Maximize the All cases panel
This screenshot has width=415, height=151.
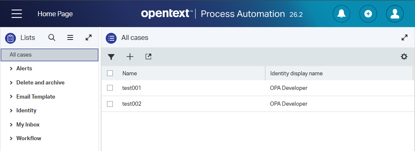(x=405, y=38)
